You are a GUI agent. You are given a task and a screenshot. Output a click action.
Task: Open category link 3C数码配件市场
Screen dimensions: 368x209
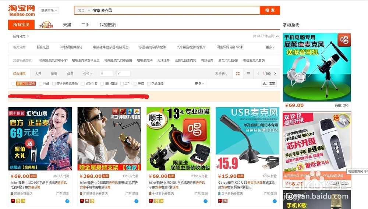point(71,47)
